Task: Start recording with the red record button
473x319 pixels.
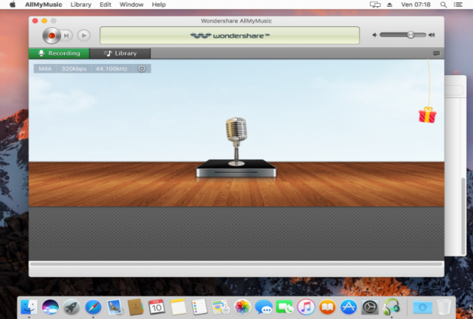Action: 51,36
